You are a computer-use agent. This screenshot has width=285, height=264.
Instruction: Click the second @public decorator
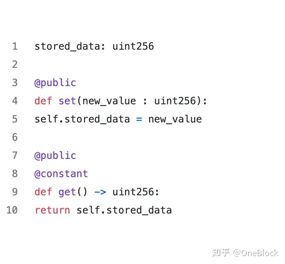coord(55,156)
